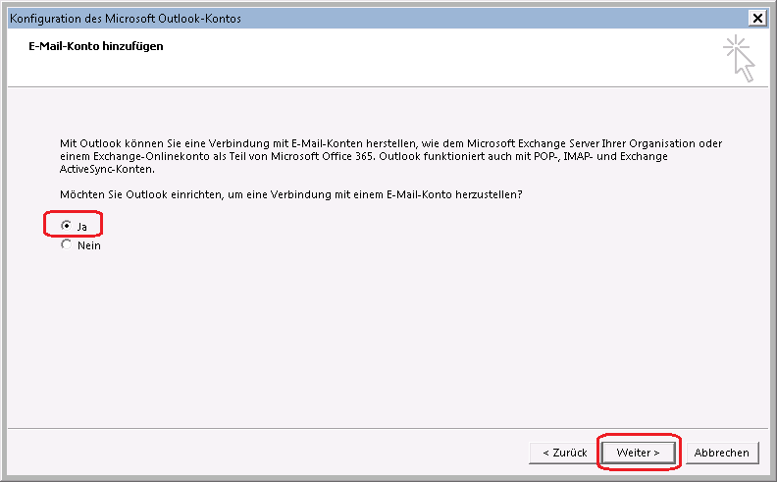Go back with "< Zurück" button

[564, 453]
